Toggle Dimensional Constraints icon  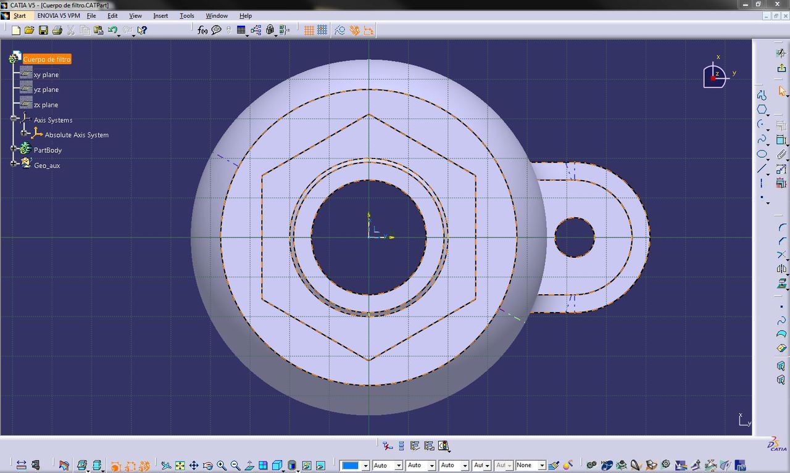[368, 30]
